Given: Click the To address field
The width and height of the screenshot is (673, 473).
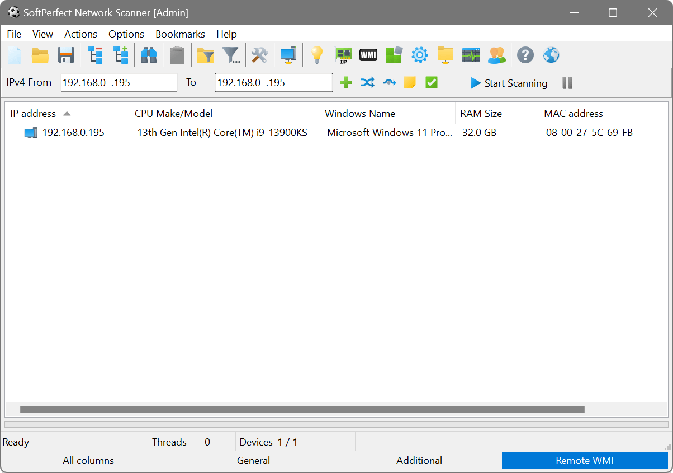Looking at the screenshot, I should point(274,83).
